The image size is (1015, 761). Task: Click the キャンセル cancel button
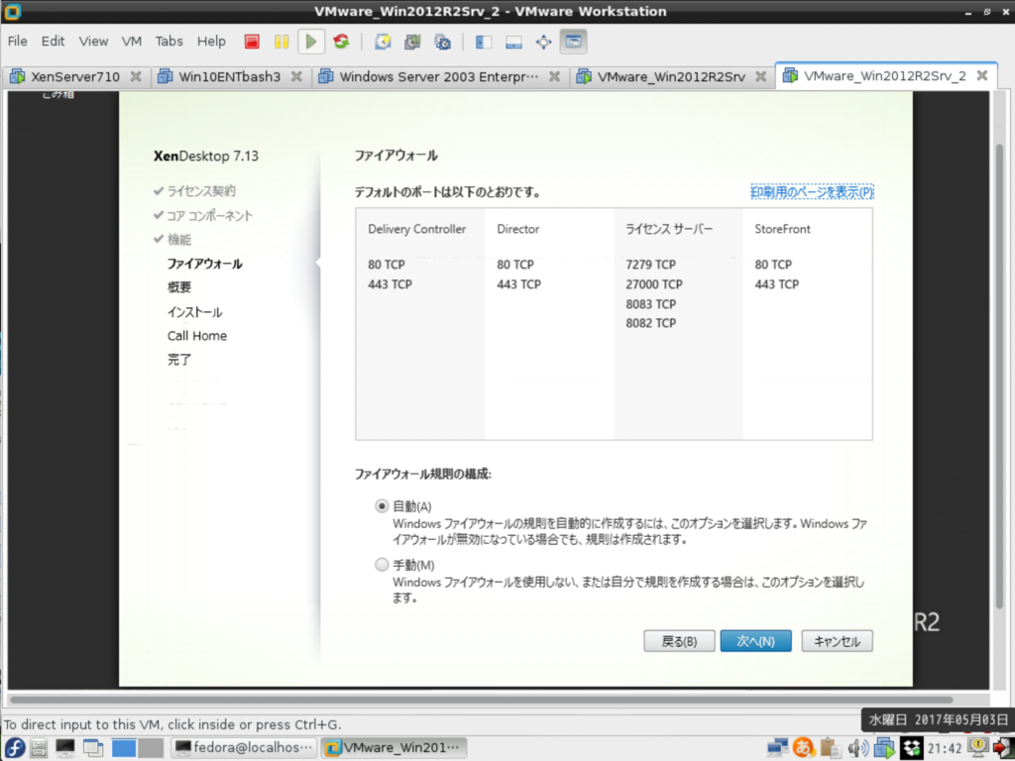click(837, 641)
